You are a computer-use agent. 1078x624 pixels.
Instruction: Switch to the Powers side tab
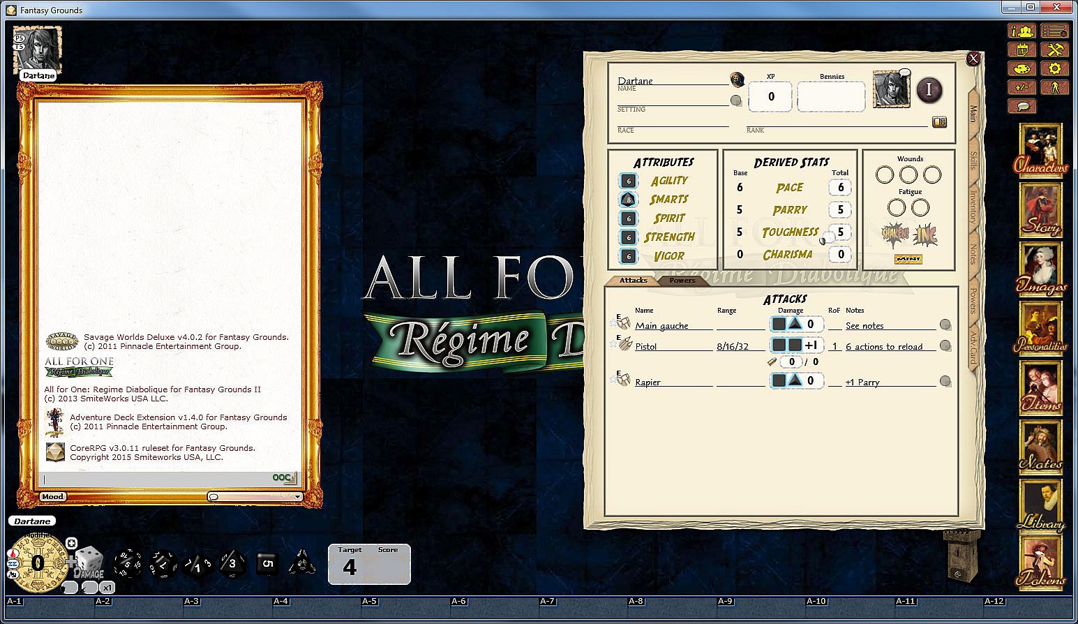coord(973,301)
